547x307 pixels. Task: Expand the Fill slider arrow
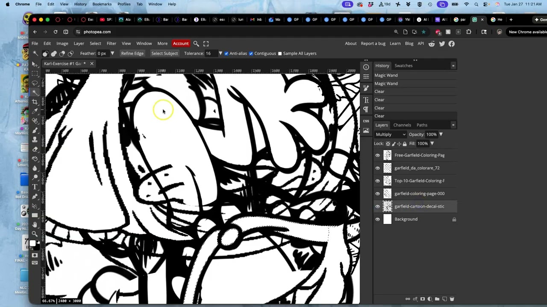(x=432, y=144)
